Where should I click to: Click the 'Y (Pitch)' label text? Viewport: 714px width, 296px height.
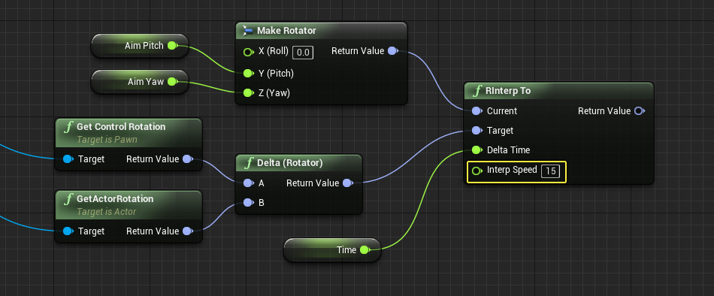pyautogui.click(x=276, y=73)
